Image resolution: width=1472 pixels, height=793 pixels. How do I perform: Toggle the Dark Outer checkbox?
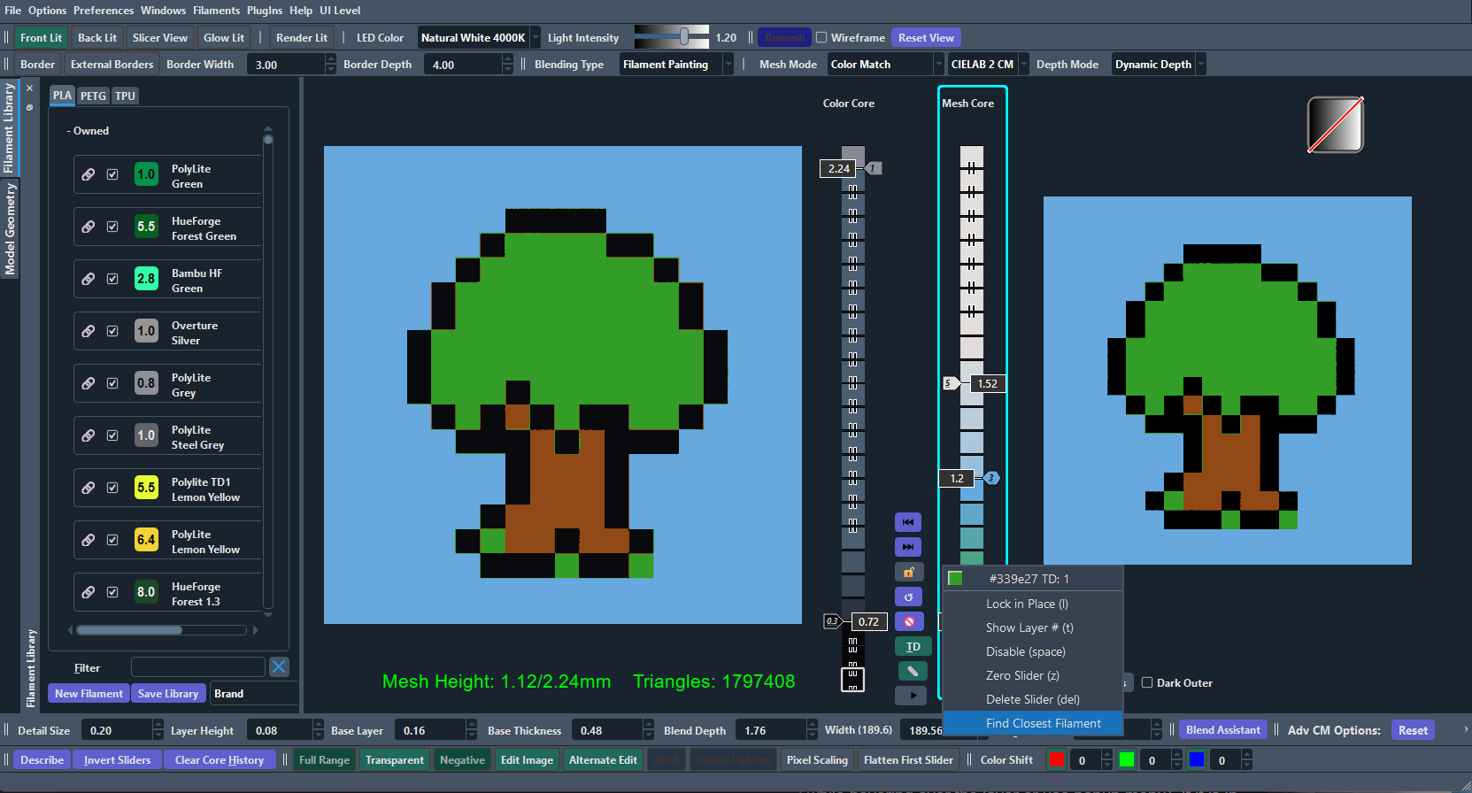tap(1147, 683)
